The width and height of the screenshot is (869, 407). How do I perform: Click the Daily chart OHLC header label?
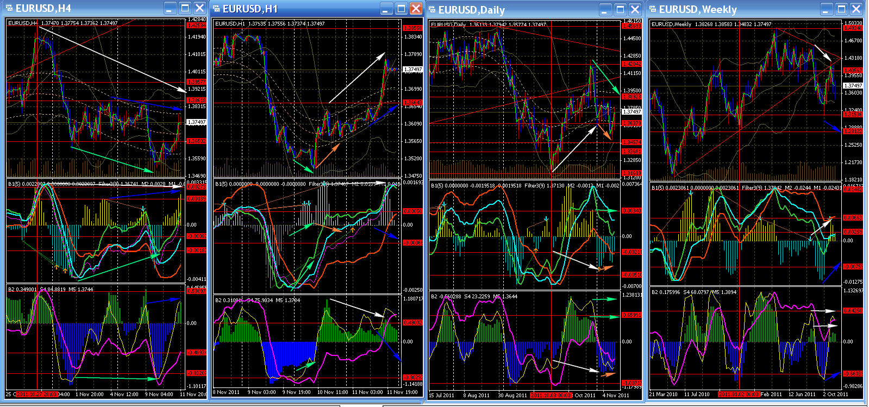tap(488, 24)
